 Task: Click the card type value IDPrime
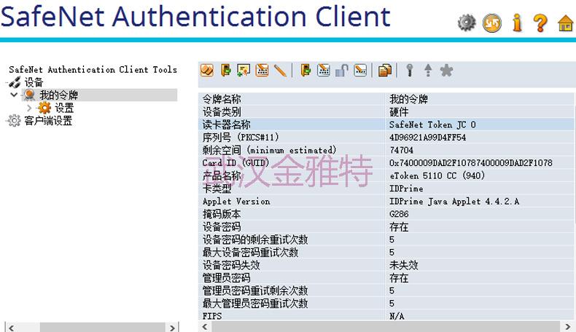[x=406, y=189]
